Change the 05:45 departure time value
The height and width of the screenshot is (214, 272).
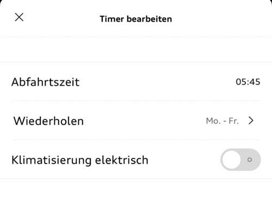[x=248, y=82]
